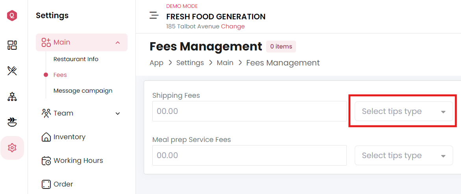Click the Change address link
The image size is (461, 194).
233,26
